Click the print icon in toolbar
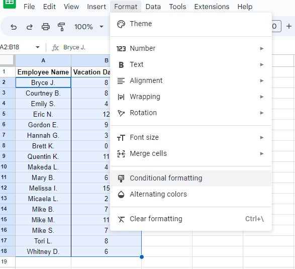The height and width of the screenshot is (269, 295). (46, 27)
